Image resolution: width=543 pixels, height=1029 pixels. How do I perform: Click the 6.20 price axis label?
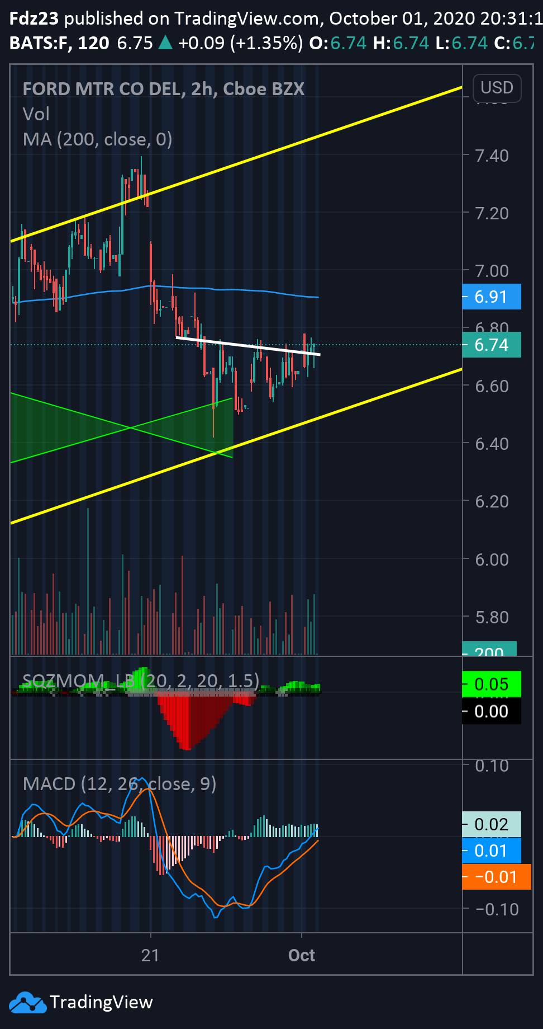[x=492, y=501]
